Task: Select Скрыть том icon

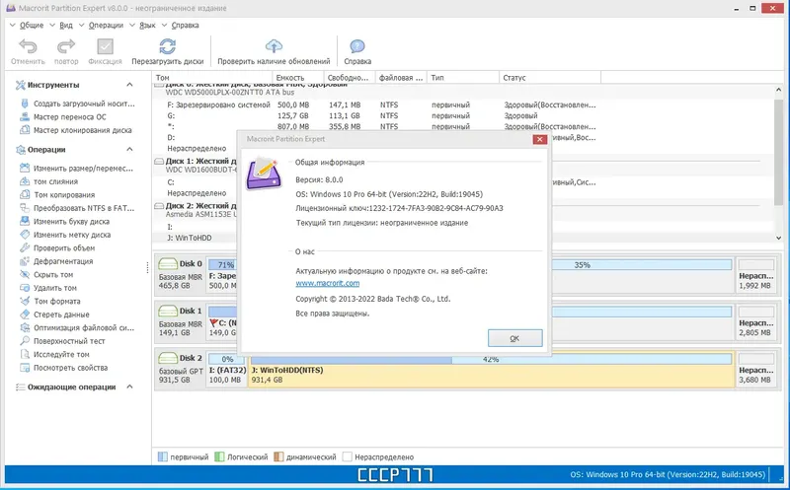Action: (x=24, y=275)
